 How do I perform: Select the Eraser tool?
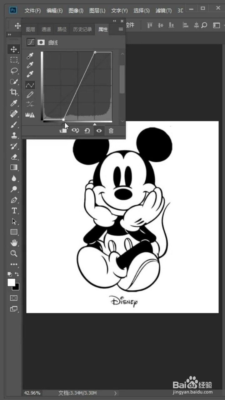(14, 157)
